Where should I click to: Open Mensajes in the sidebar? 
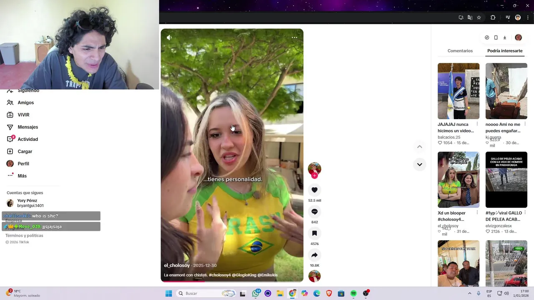(x=28, y=127)
